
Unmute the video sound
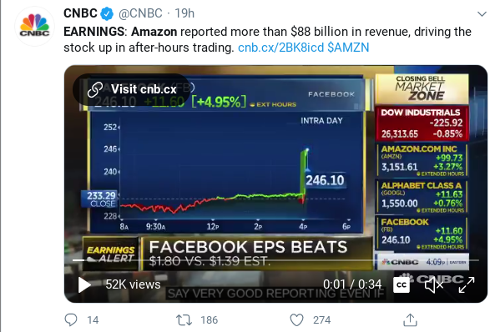point(434,284)
